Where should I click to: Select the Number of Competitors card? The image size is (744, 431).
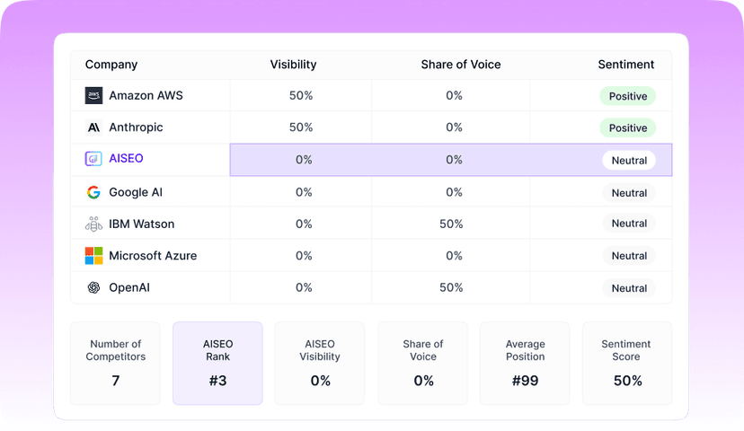pyautogui.click(x=115, y=363)
